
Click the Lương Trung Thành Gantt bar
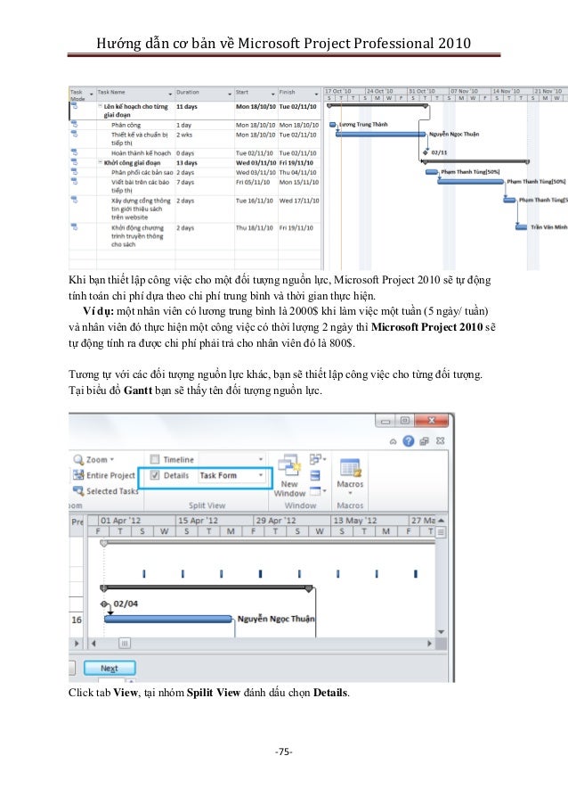[x=333, y=124]
